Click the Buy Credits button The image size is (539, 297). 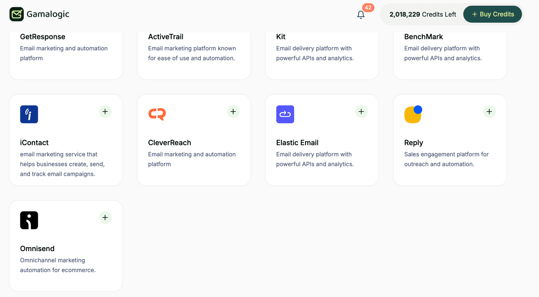point(493,14)
